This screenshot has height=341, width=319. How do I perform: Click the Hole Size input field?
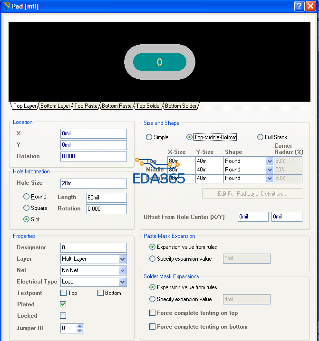click(94, 183)
